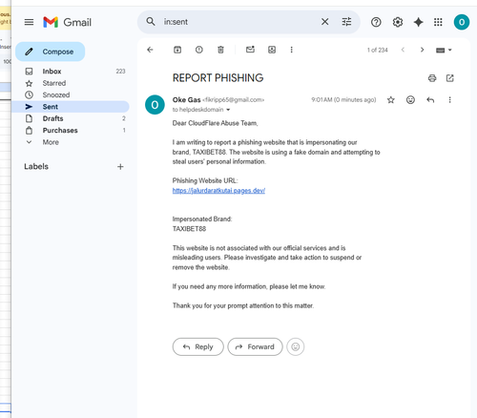Click the Reply button below the message
477x418 pixels.
click(198, 346)
